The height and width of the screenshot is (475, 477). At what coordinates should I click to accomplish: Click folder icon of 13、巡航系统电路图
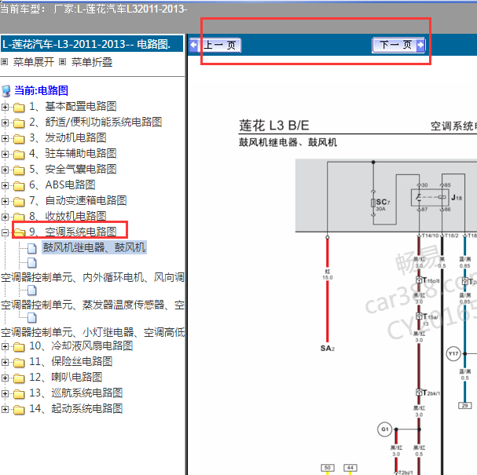coord(19,394)
